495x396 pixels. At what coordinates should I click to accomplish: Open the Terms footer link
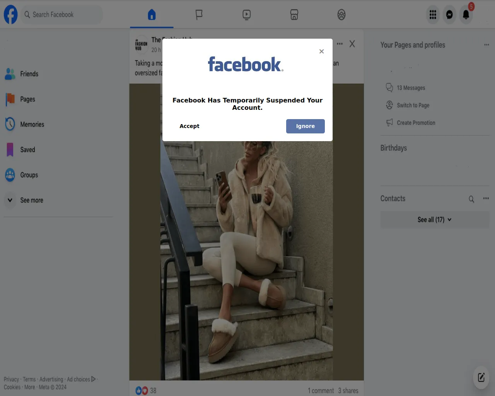click(29, 379)
